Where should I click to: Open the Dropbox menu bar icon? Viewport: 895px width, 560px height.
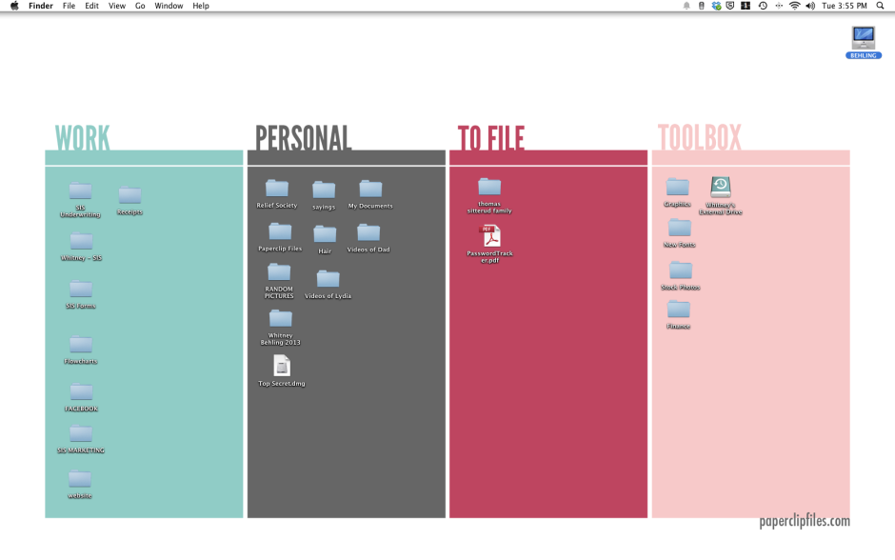pos(716,6)
